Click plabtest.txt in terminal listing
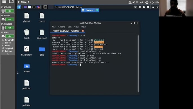Screen dimensions: 193x109 (x=101, y=45)
